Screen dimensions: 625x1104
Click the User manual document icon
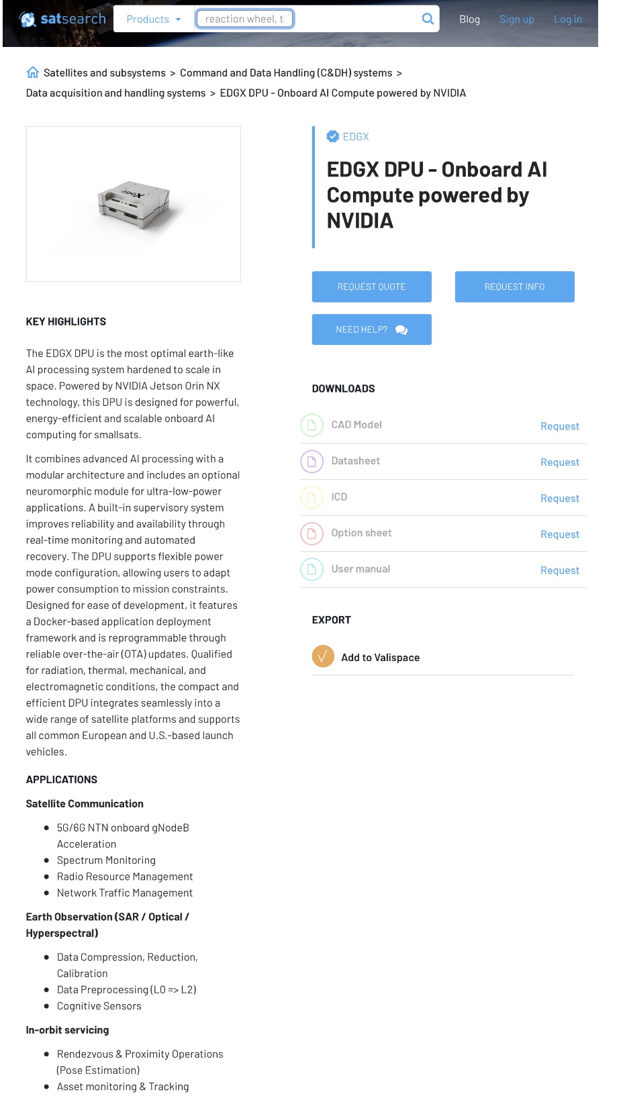pos(311,570)
